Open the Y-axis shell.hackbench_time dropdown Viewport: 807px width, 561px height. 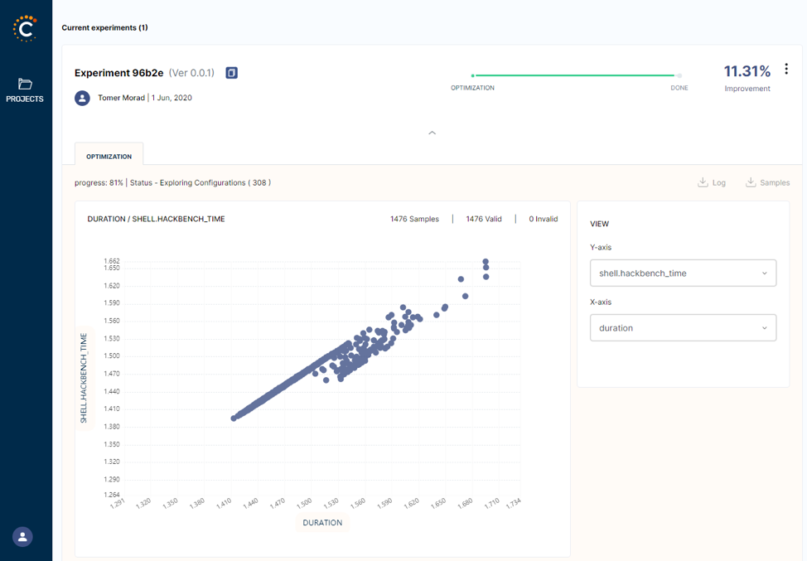pos(683,273)
